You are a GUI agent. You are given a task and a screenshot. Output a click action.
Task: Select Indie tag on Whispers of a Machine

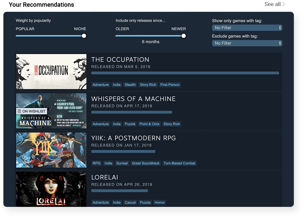pos(117,124)
